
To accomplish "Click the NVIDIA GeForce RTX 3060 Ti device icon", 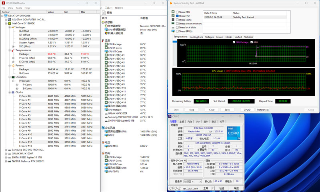I will [x=10, y=161].
